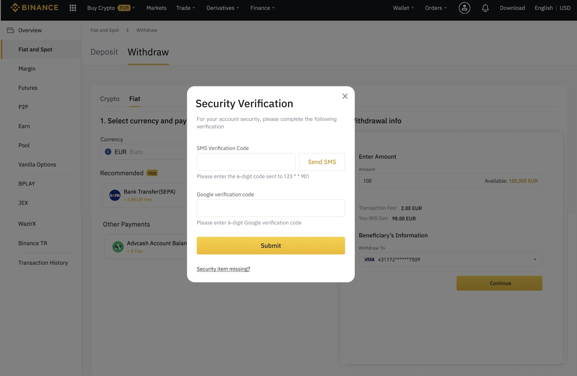Switch to the Deposit tab
Image resolution: width=577 pixels, height=376 pixels.
coord(104,52)
